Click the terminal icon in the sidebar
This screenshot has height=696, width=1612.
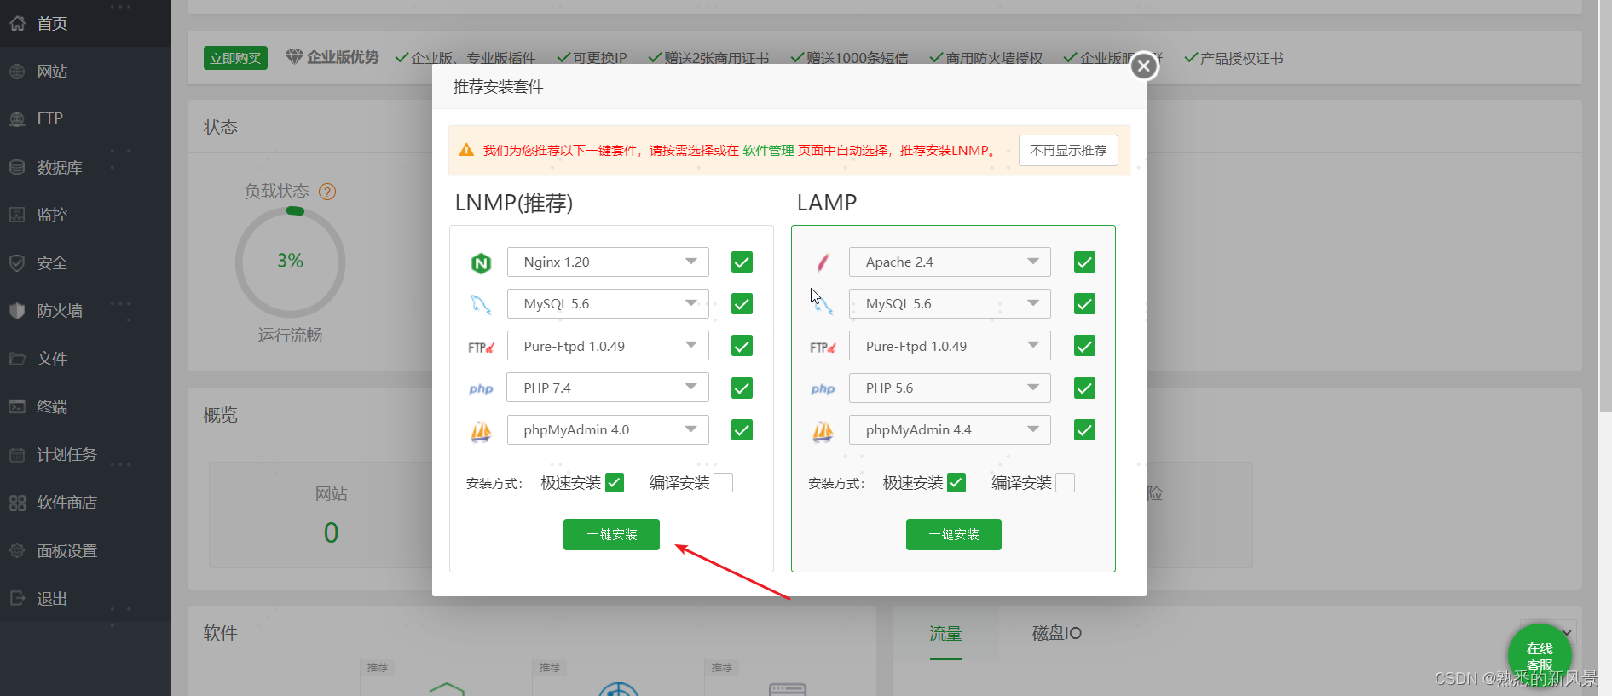click(x=17, y=406)
